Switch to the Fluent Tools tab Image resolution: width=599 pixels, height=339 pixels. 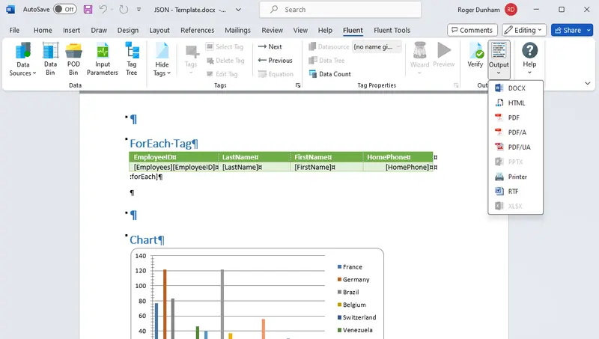[392, 30]
